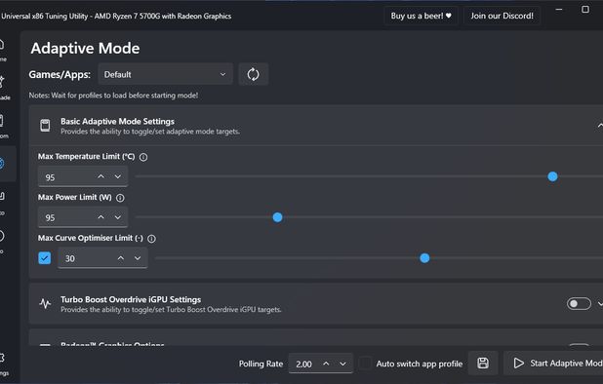The width and height of the screenshot is (603, 384).
Task: Maximize the Universal x86 Tuning Utility window
Action: (x=585, y=9)
